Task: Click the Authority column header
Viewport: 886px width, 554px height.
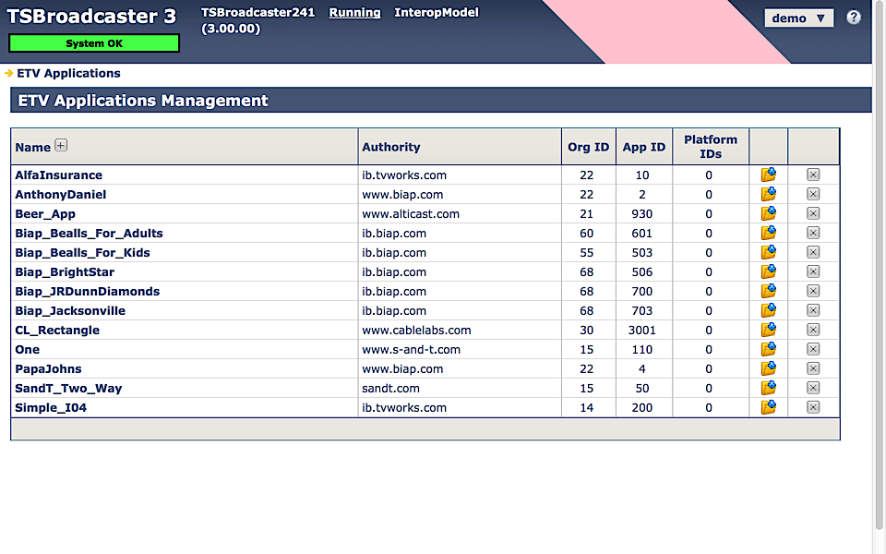Action: [390, 147]
